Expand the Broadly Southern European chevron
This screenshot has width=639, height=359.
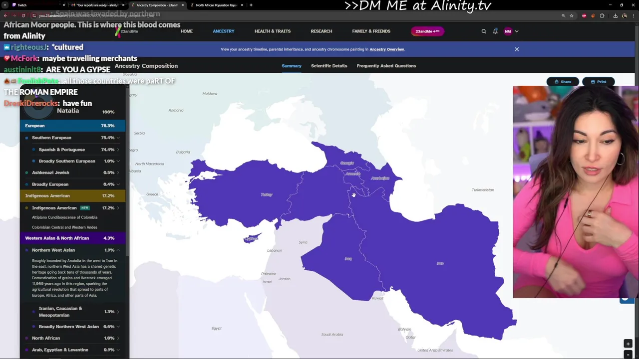118,161
